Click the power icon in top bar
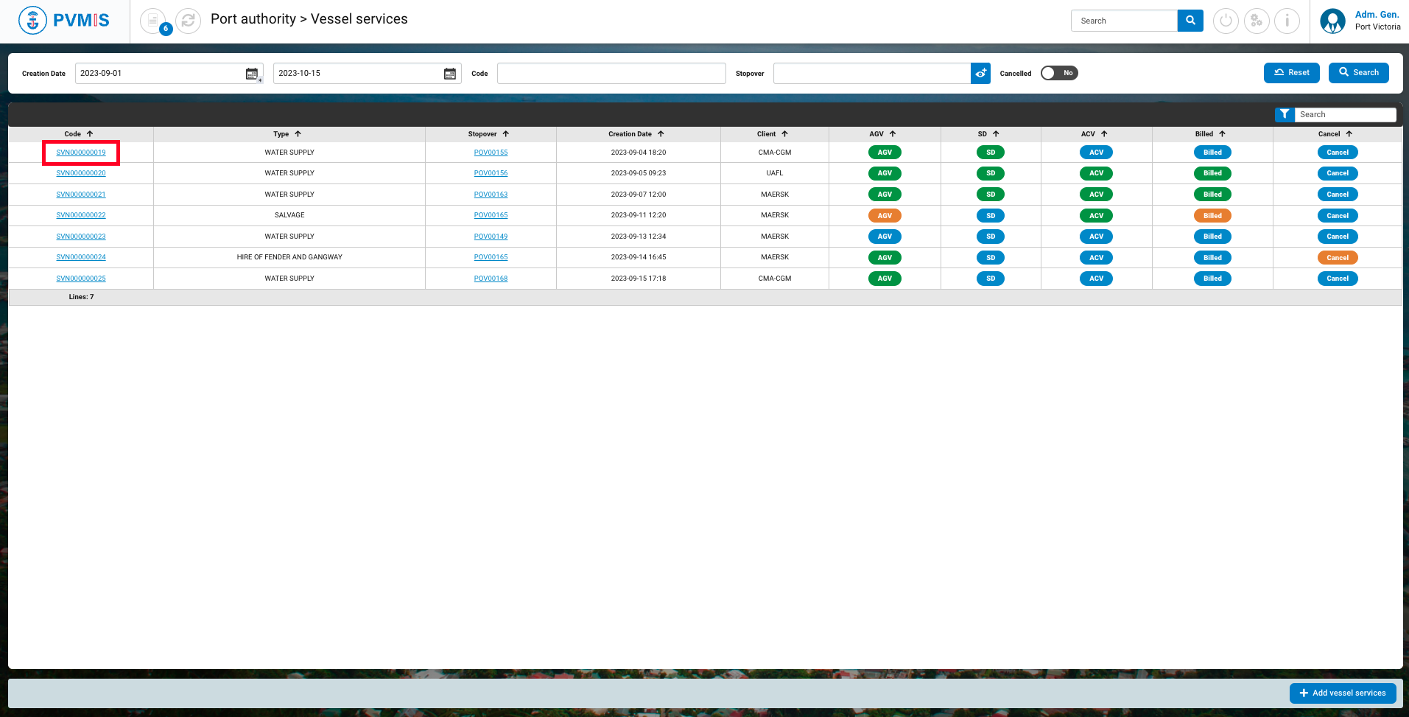 click(1226, 21)
